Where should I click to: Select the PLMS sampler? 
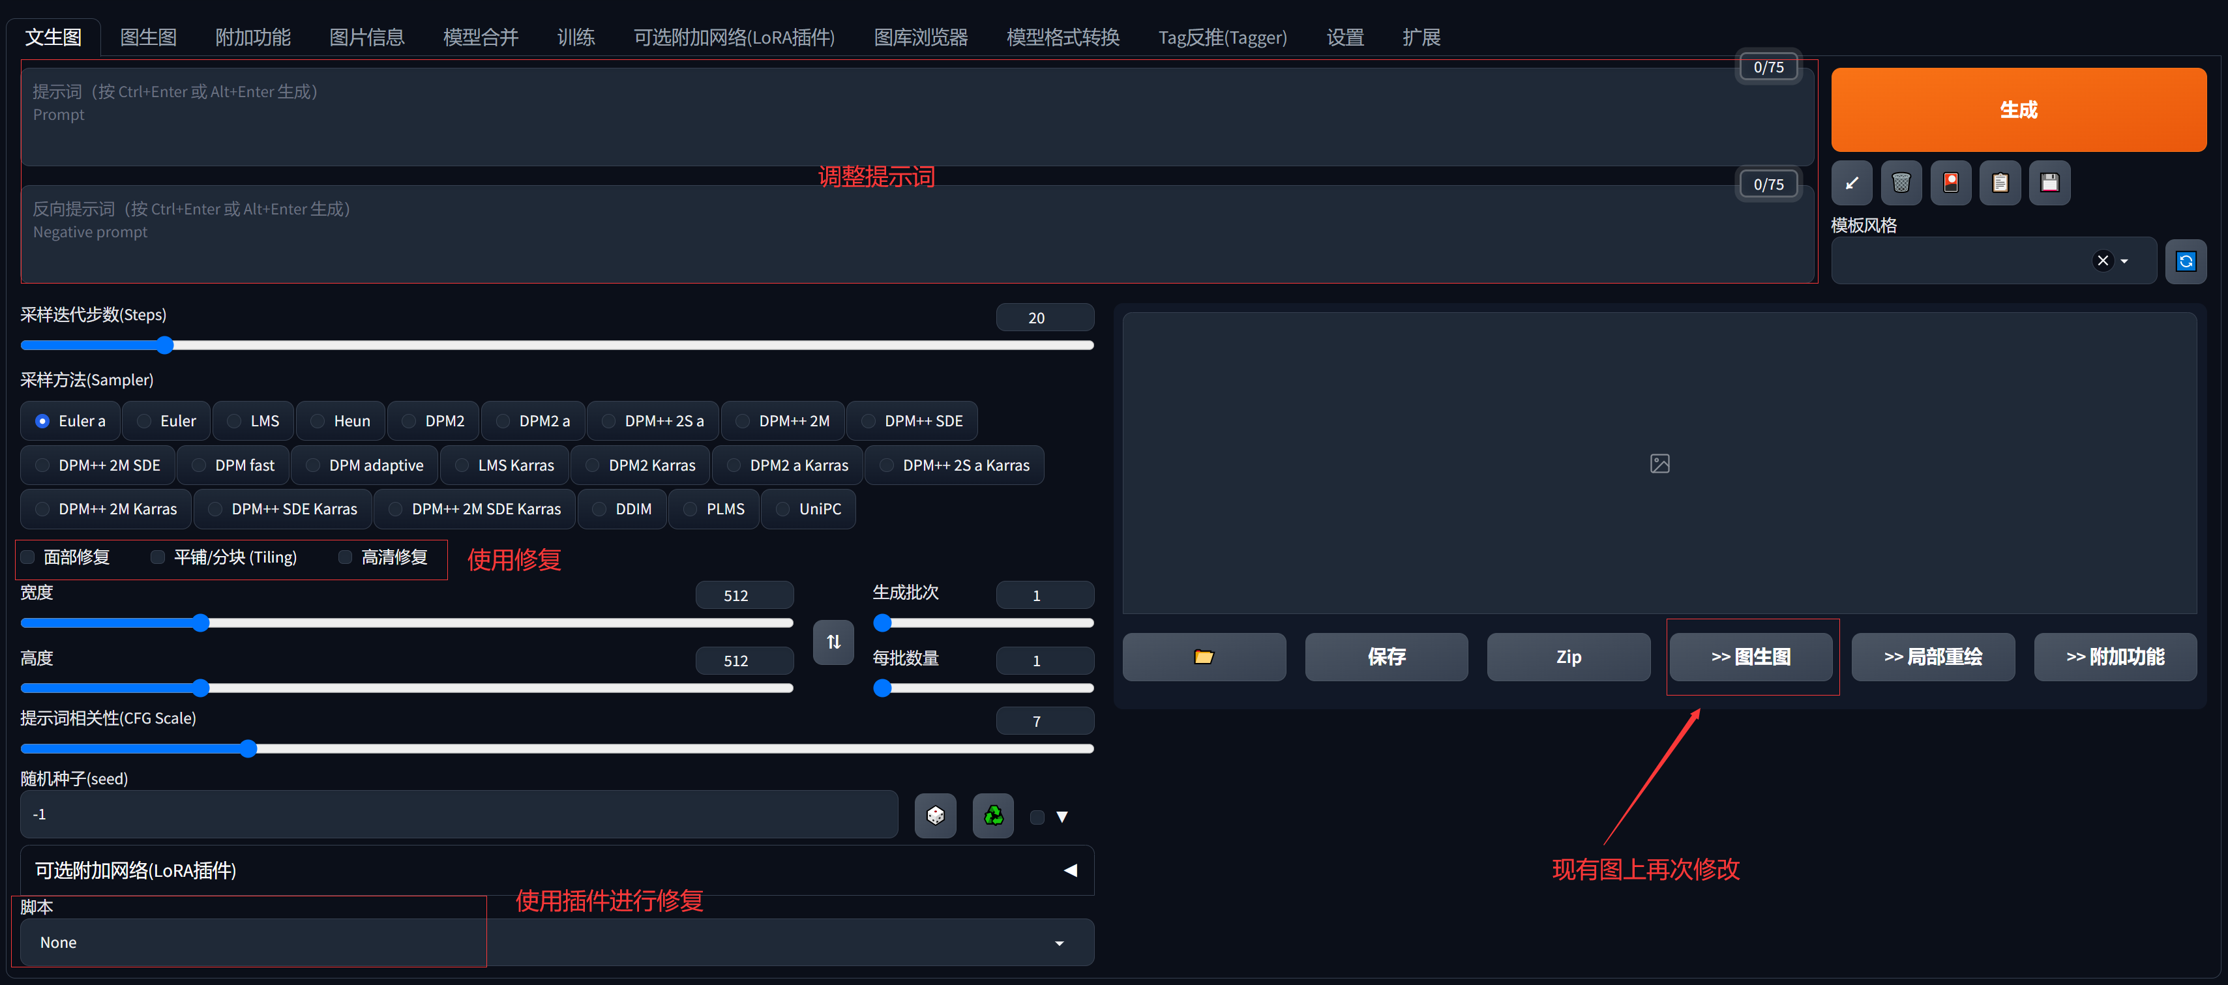(x=713, y=509)
